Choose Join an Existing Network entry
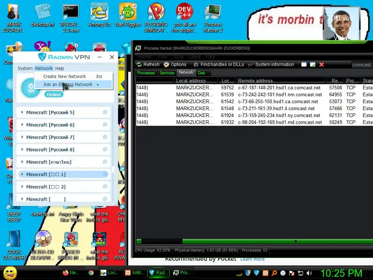This screenshot has width=373, height=280. [x=73, y=85]
